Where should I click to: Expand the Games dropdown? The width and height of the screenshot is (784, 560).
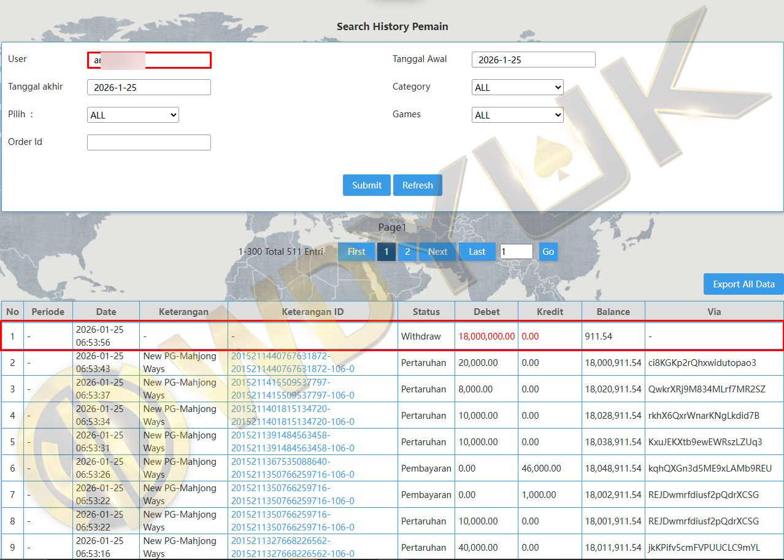(517, 115)
